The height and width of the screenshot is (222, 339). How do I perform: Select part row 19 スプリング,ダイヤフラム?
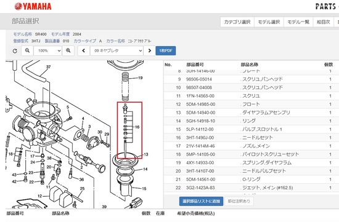pos(251,163)
